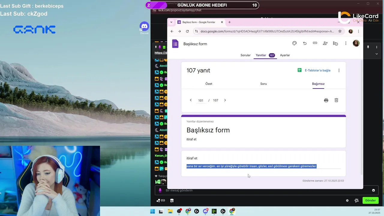Open the emoji picker in Kick chat
Image resolution: width=384 pixels, height=216 pixels.
click(373, 190)
